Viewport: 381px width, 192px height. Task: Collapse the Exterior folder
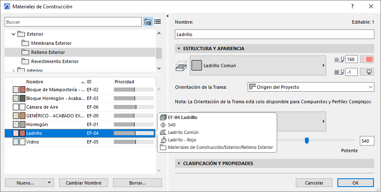(x=14, y=34)
